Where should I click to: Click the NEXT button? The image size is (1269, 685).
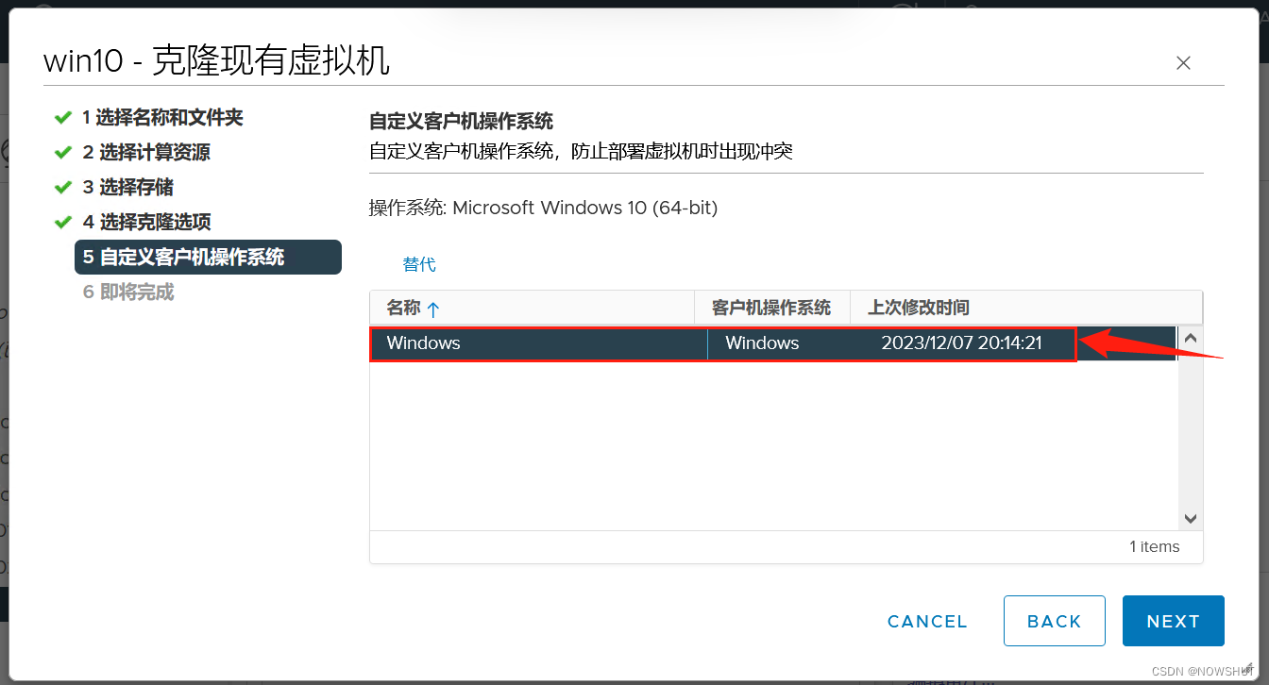[x=1173, y=621]
